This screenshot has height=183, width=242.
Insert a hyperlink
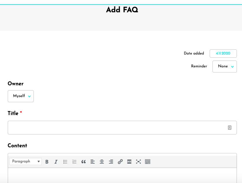[x=120, y=162]
